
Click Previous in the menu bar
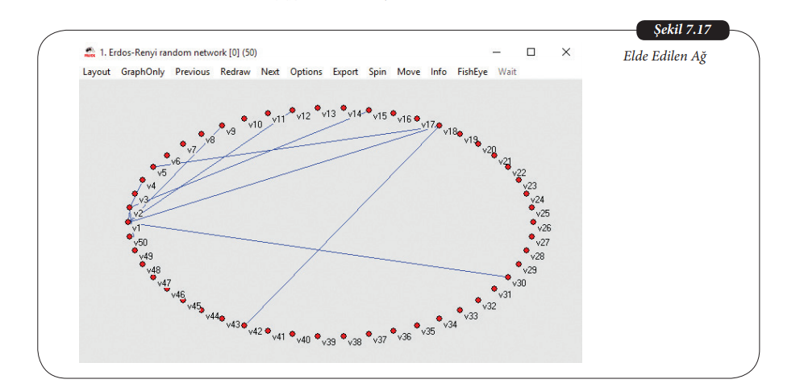(192, 72)
